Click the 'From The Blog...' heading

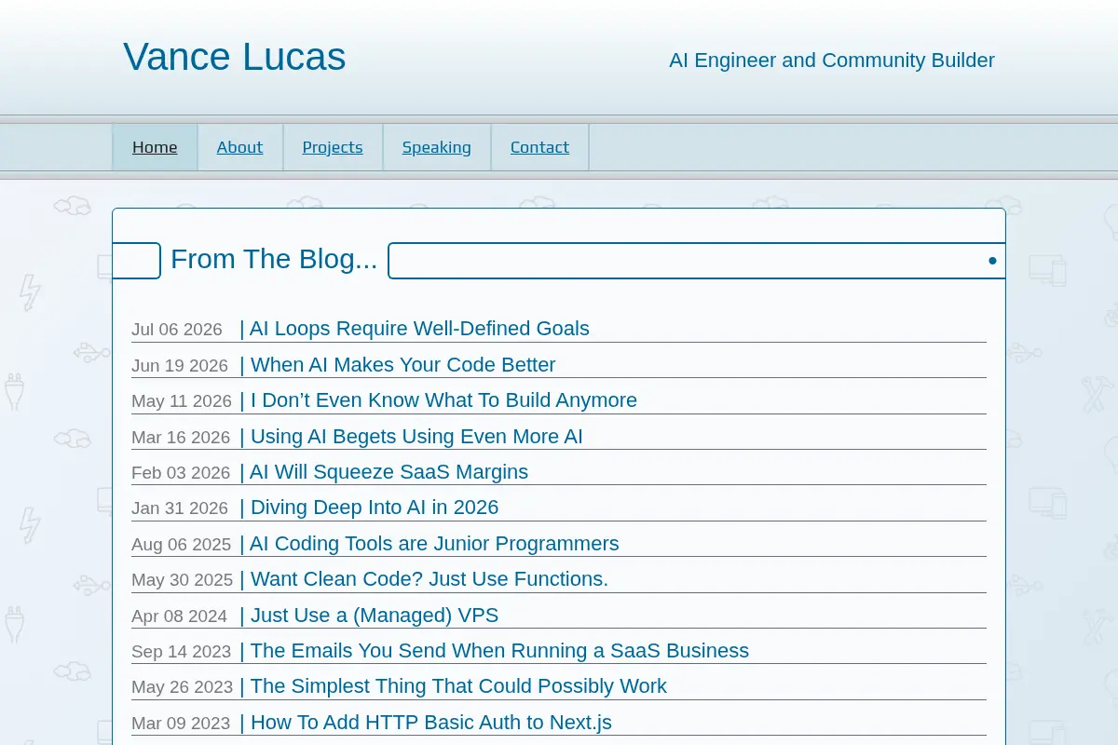click(274, 259)
